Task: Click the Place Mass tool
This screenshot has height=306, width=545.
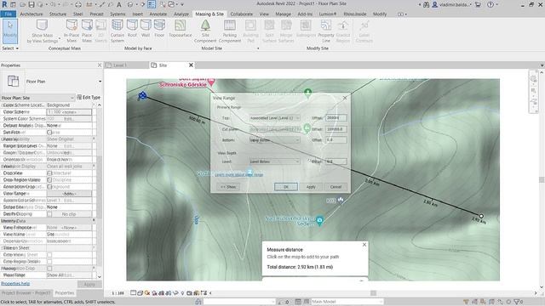Action: (x=87, y=31)
